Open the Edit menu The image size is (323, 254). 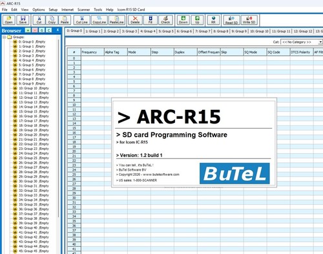(x=14, y=10)
